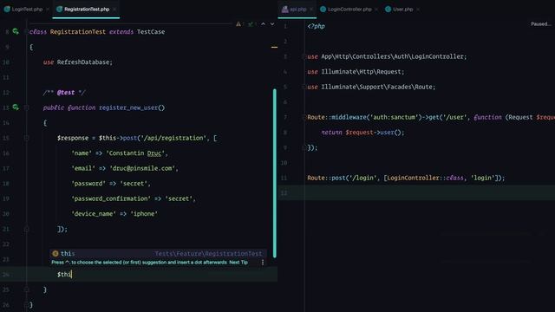Click the 'Constantin Druc' string

click(x=135, y=153)
